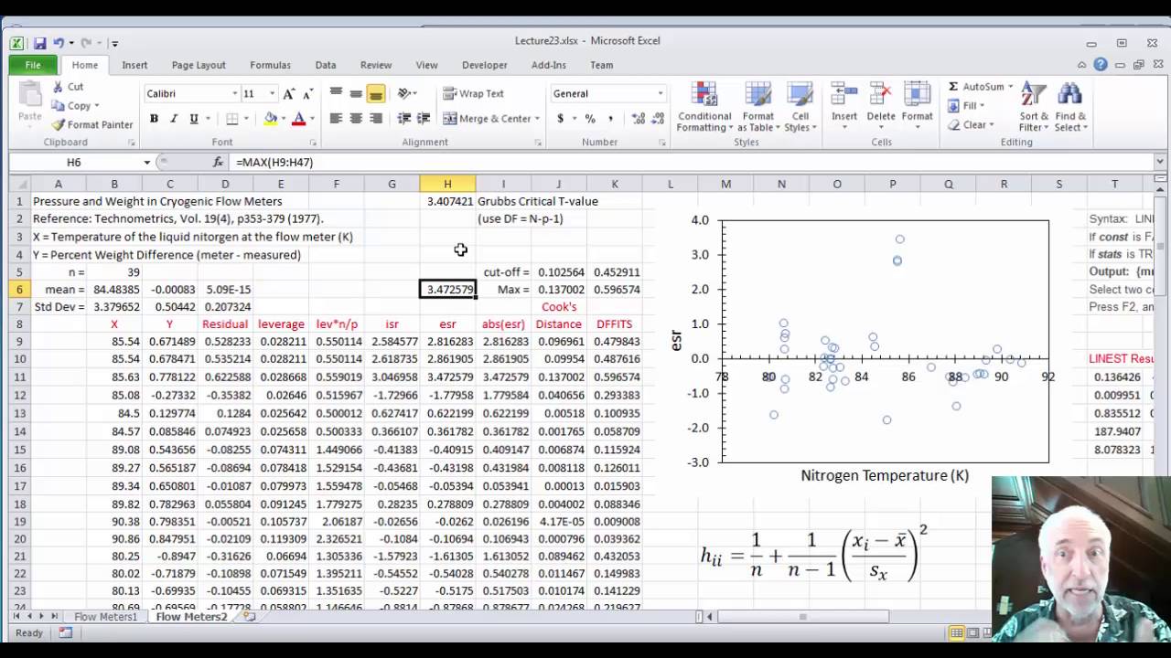The height and width of the screenshot is (658, 1171).
Task: Click the Name Box showing H6
Action: pos(73,162)
